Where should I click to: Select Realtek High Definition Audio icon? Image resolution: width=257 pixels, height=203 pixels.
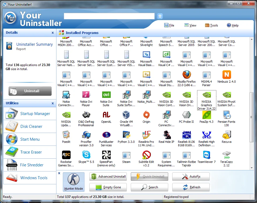(206, 135)
